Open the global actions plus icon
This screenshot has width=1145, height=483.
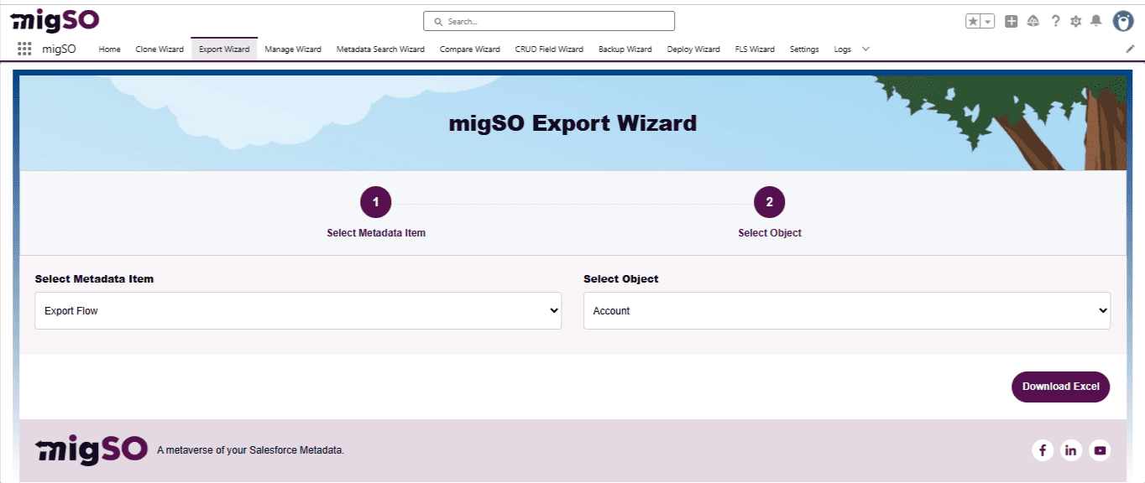(x=1012, y=22)
